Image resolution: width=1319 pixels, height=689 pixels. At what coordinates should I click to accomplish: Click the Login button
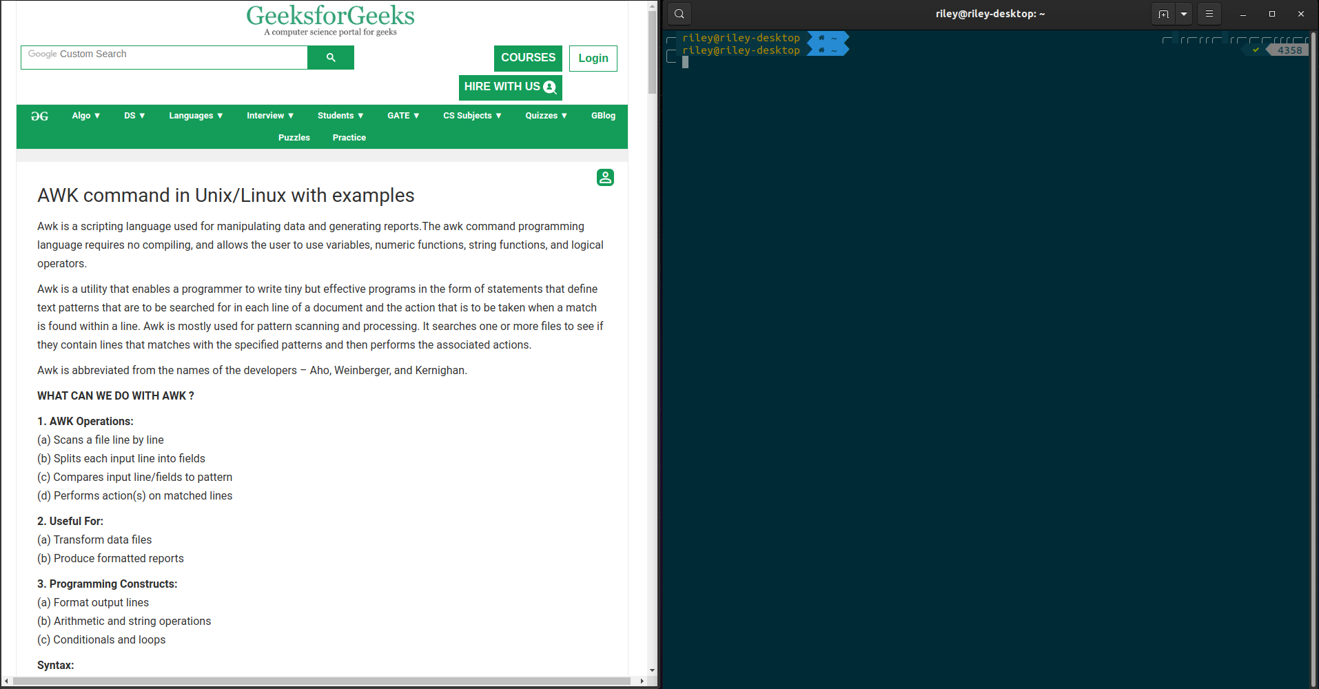(x=592, y=58)
